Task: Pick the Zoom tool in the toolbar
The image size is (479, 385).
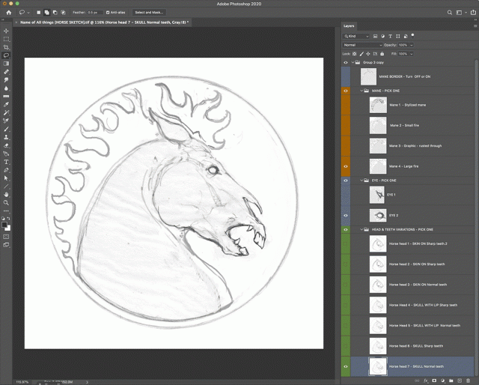Action: point(6,202)
